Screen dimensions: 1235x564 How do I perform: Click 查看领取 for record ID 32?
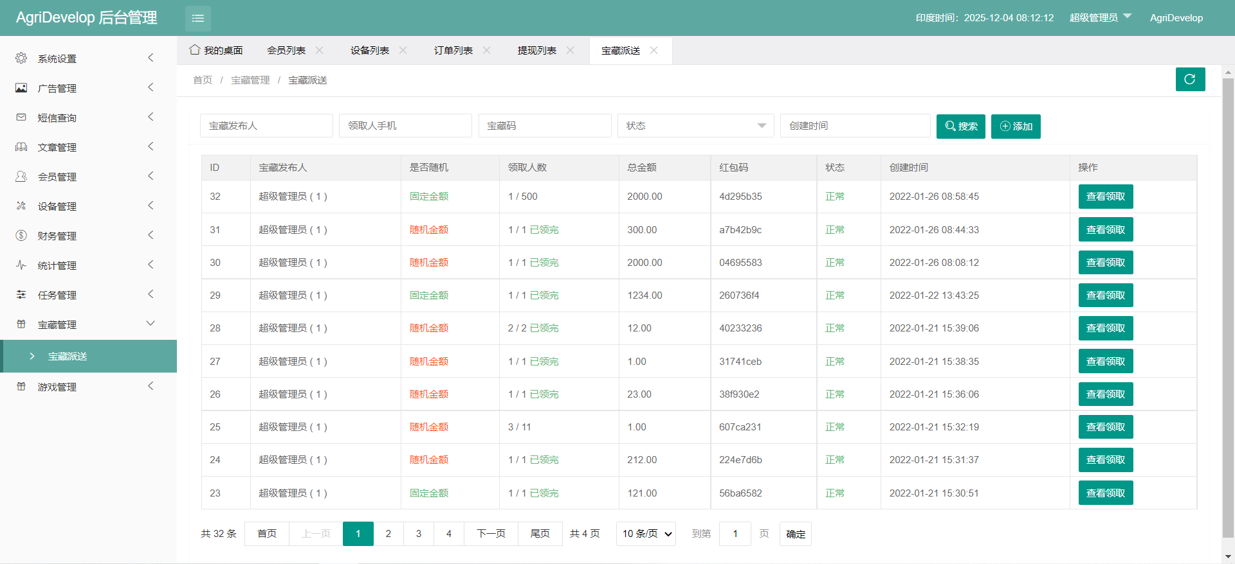coord(1105,197)
